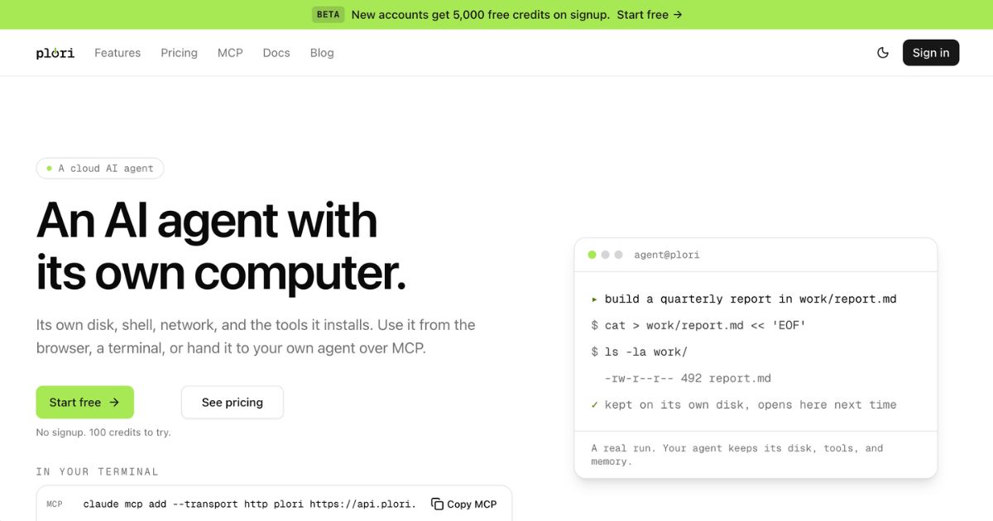Open the Docs nav item
Viewport: 993px width, 521px height.
tap(276, 53)
